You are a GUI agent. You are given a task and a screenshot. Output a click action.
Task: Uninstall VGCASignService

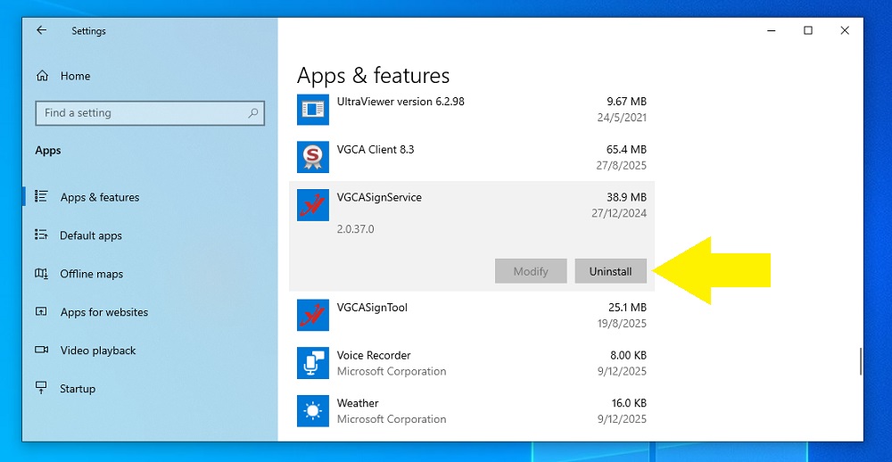(x=610, y=271)
